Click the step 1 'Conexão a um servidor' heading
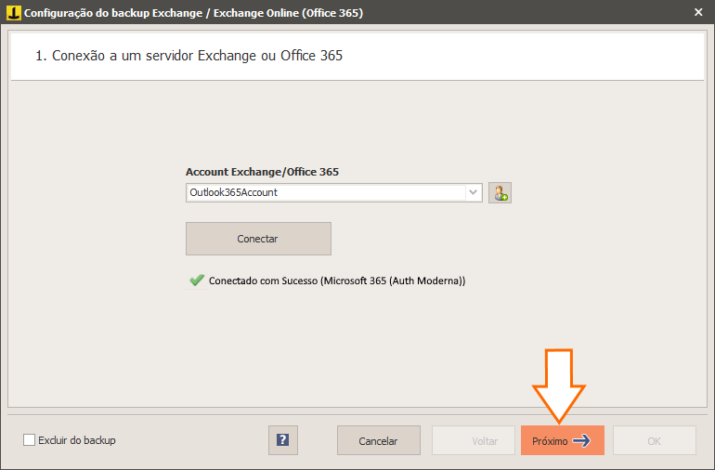The image size is (715, 470). pyautogui.click(x=188, y=56)
